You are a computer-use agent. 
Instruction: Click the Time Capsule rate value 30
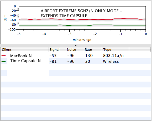pos(88,61)
